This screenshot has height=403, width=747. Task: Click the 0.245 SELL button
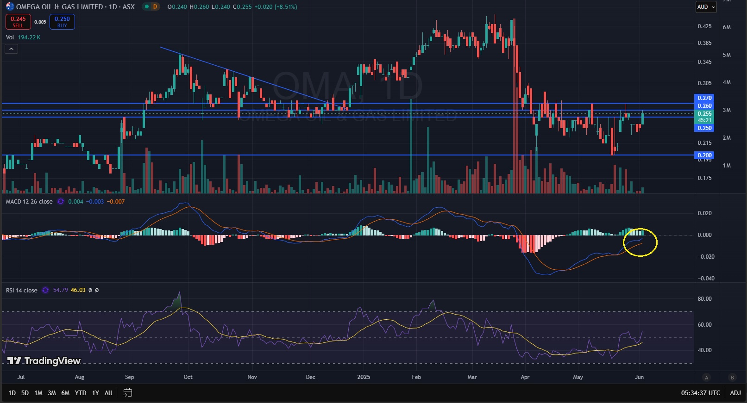click(18, 22)
